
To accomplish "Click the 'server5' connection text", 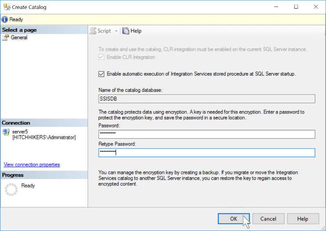I will pyautogui.click(x=20, y=132).
